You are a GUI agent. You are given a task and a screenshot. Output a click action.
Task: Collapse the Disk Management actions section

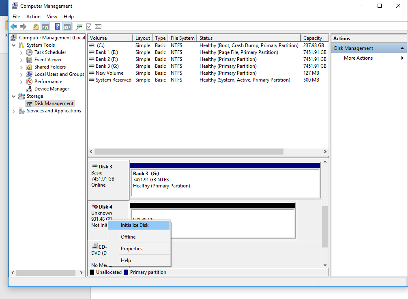pos(402,48)
